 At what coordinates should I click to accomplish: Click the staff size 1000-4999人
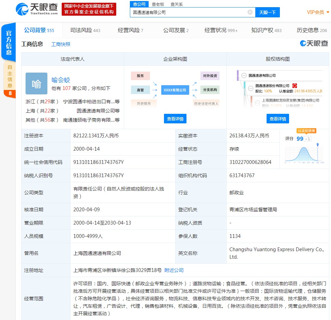[88, 236]
